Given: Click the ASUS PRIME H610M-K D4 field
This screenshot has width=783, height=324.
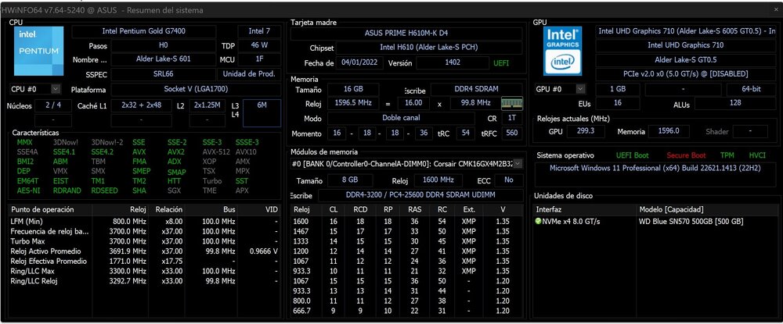Looking at the screenshot, I should [406, 34].
